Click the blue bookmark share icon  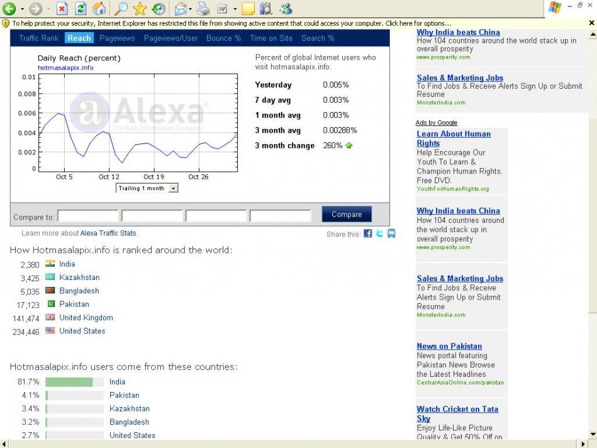[391, 233]
